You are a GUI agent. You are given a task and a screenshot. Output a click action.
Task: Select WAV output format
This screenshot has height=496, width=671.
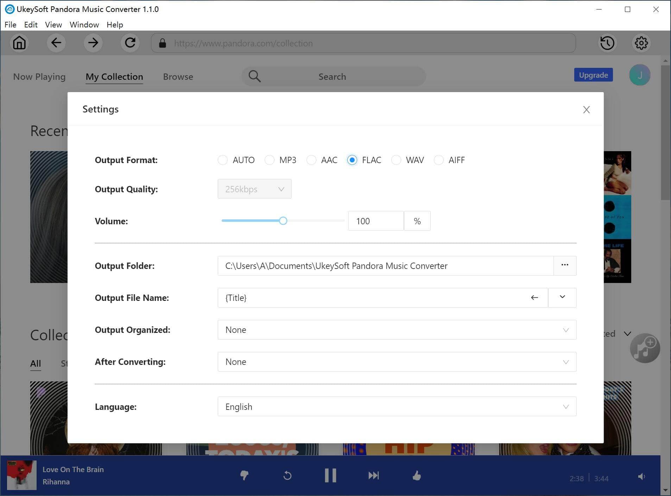click(397, 160)
